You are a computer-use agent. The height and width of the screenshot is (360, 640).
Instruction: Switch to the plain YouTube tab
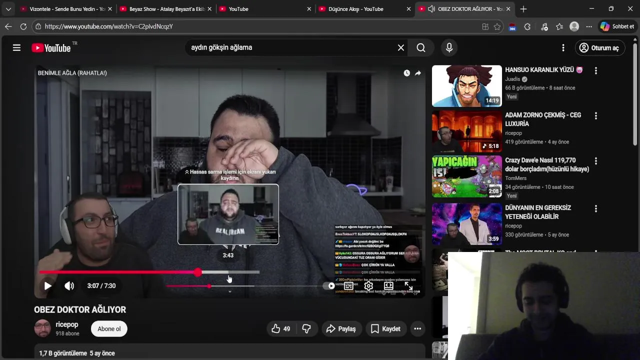pyautogui.click(x=265, y=9)
